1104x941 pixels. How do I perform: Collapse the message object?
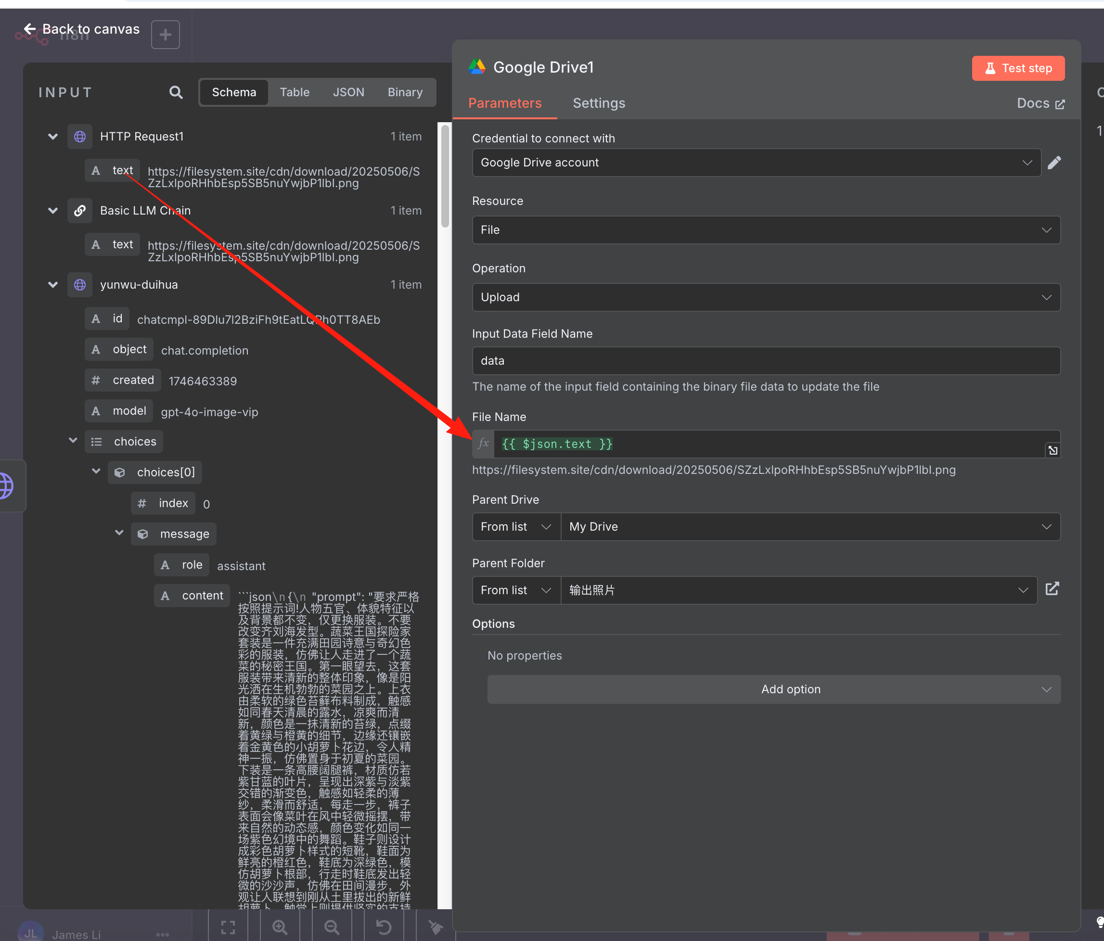(x=119, y=533)
